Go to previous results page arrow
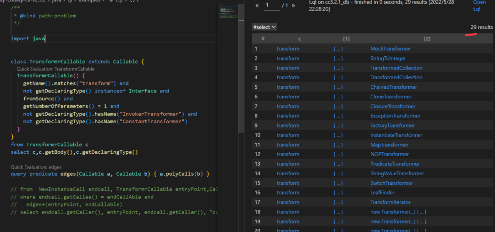The width and height of the screenshot is (495, 232). (257, 5)
